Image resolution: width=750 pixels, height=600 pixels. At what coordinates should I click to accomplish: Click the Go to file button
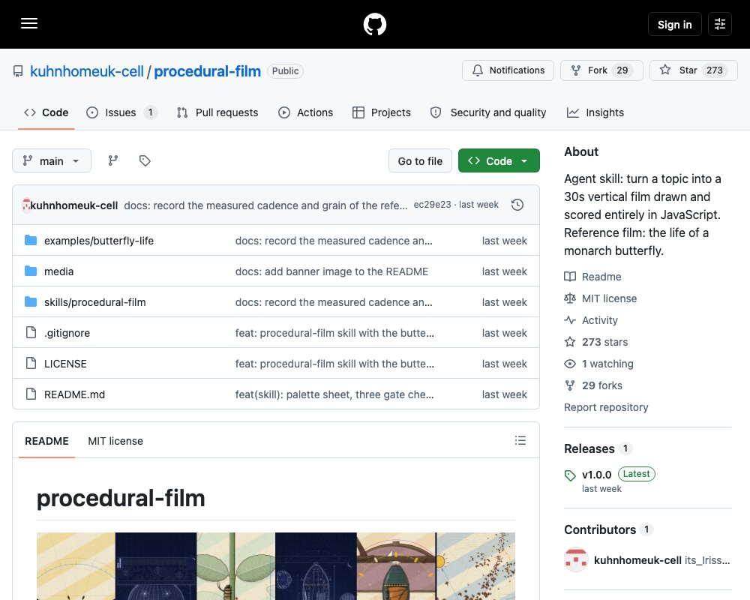[x=420, y=160]
